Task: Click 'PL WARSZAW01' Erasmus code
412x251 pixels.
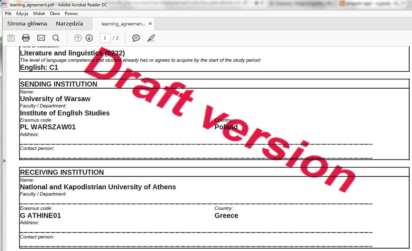Action: pos(48,127)
